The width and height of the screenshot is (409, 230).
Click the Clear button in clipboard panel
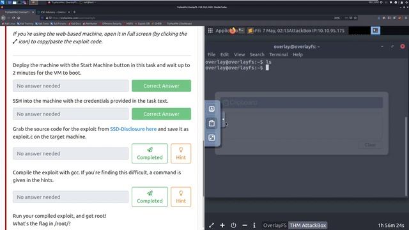370,145
